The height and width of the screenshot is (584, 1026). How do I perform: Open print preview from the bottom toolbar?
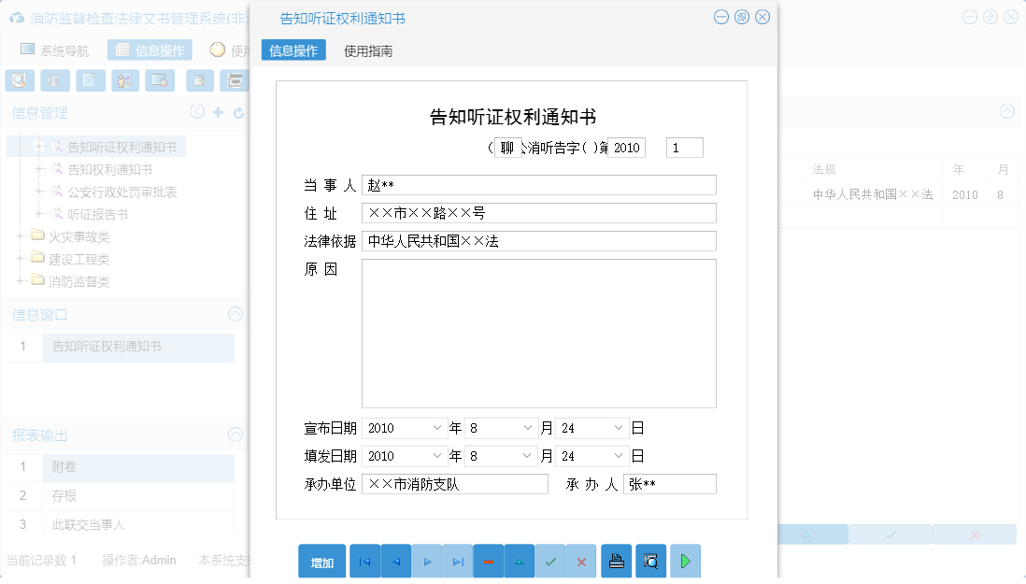(x=650, y=561)
